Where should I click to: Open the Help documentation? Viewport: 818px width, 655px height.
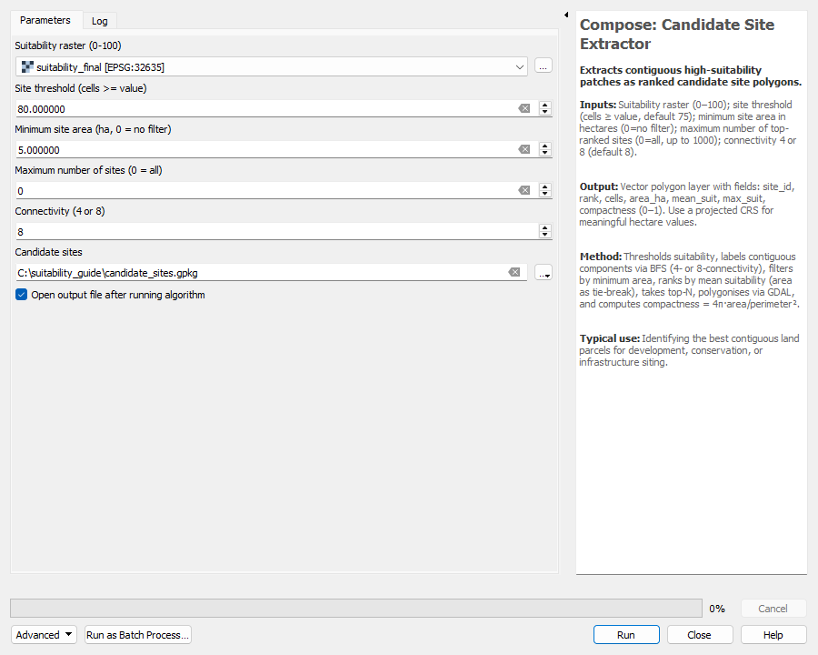click(x=773, y=635)
